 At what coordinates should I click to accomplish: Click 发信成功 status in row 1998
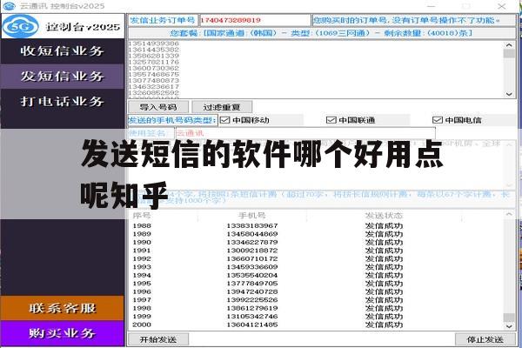pyautogui.click(x=384, y=308)
